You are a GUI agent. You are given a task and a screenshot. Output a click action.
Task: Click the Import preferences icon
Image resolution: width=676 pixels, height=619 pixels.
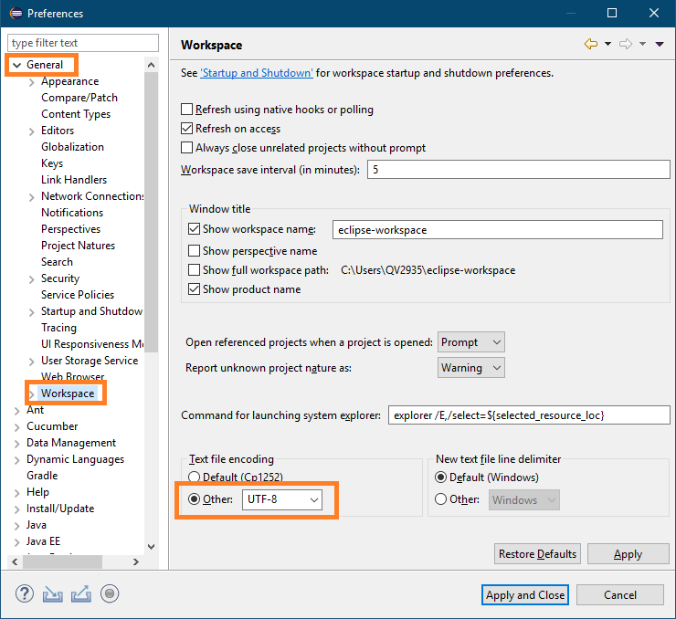click(53, 593)
